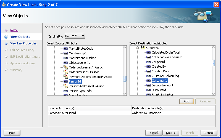Screen dimensions: 221x138
Task: Select CreationDate destination attribute
Action: point(161,71)
